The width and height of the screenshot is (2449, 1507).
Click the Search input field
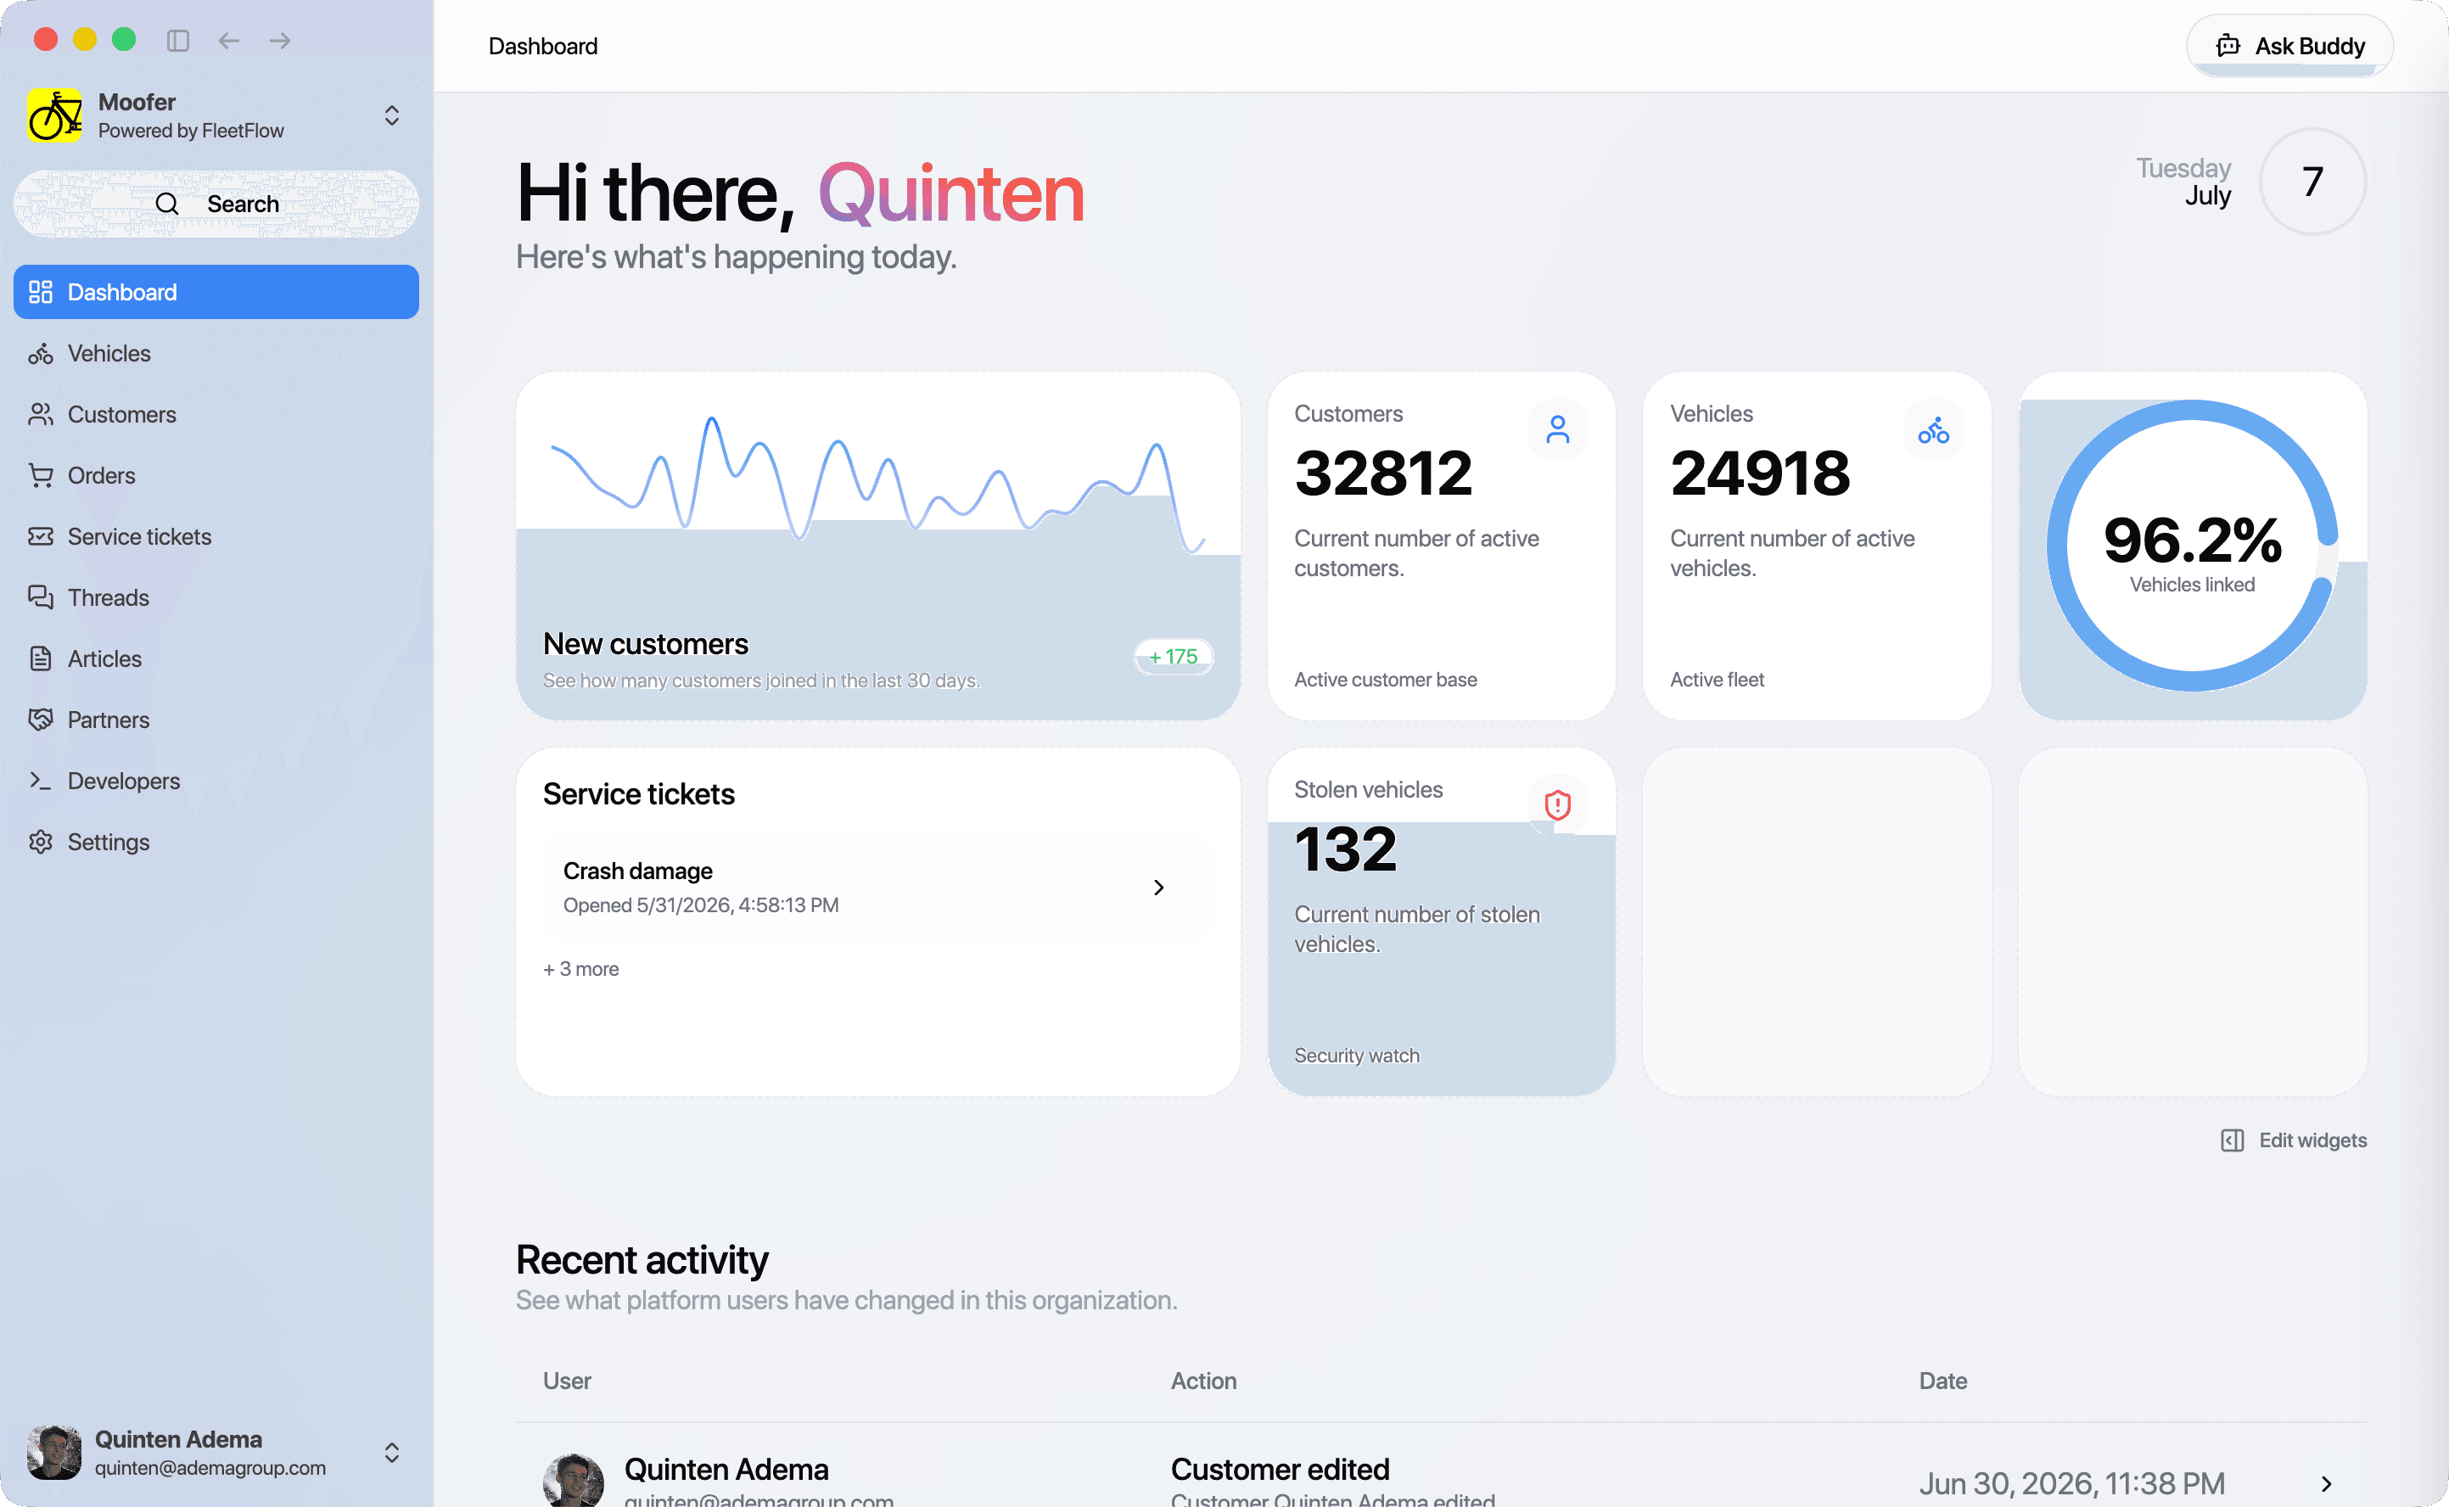pos(216,204)
